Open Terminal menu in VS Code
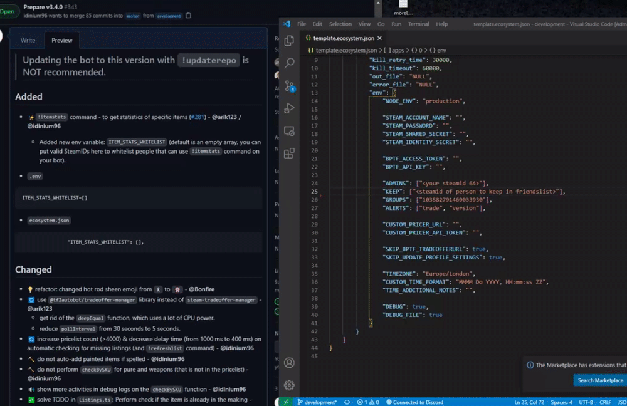Image resolution: width=627 pixels, height=406 pixels. (x=418, y=24)
